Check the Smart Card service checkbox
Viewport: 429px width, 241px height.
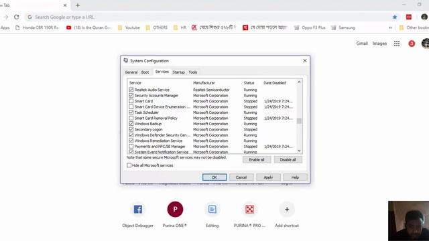[131, 101]
